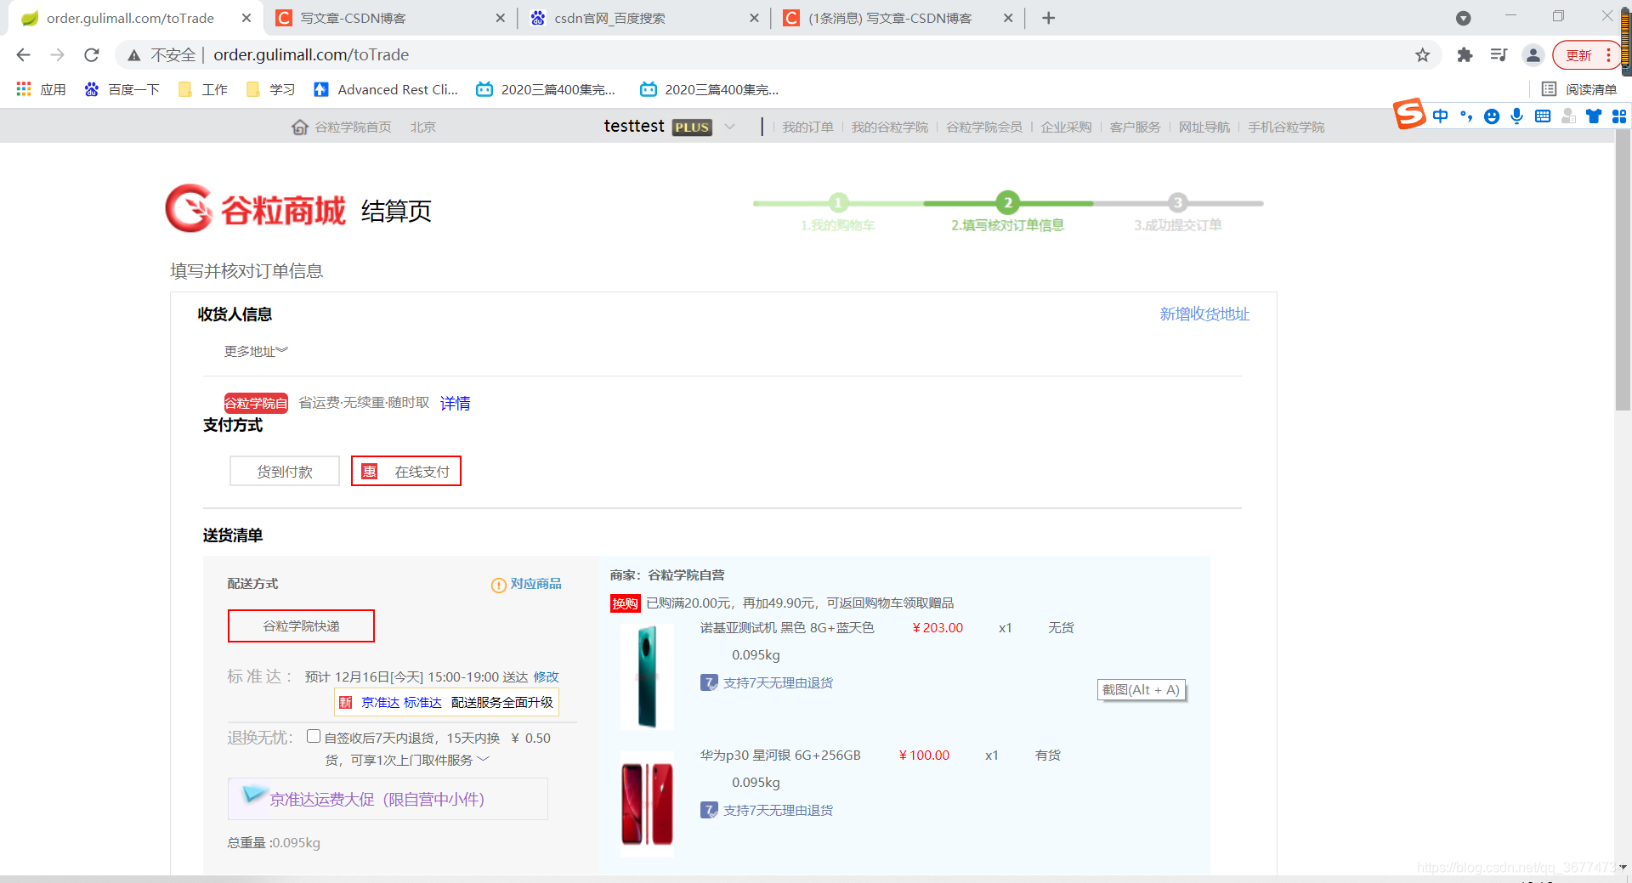This screenshot has height=883, width=1632.
Task: Click the 京准达运费大促 promotion banner
Action: coord(388,799)
